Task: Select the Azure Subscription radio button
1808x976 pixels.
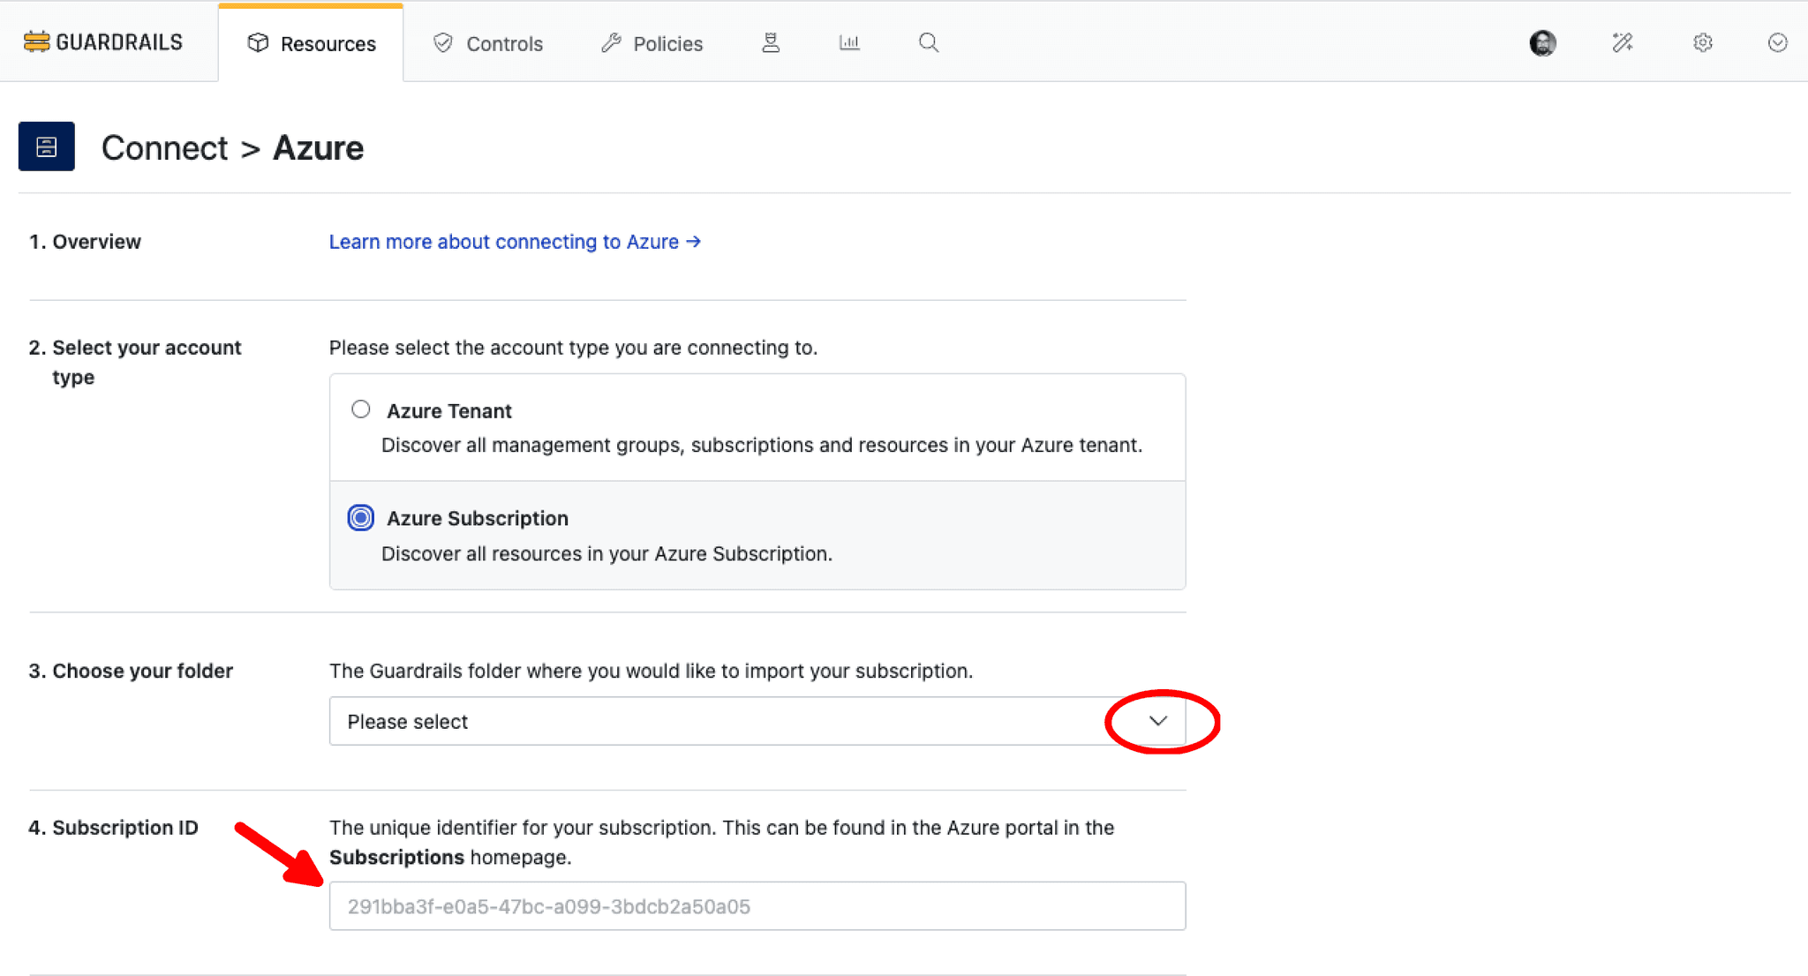Action: point(360,517)
